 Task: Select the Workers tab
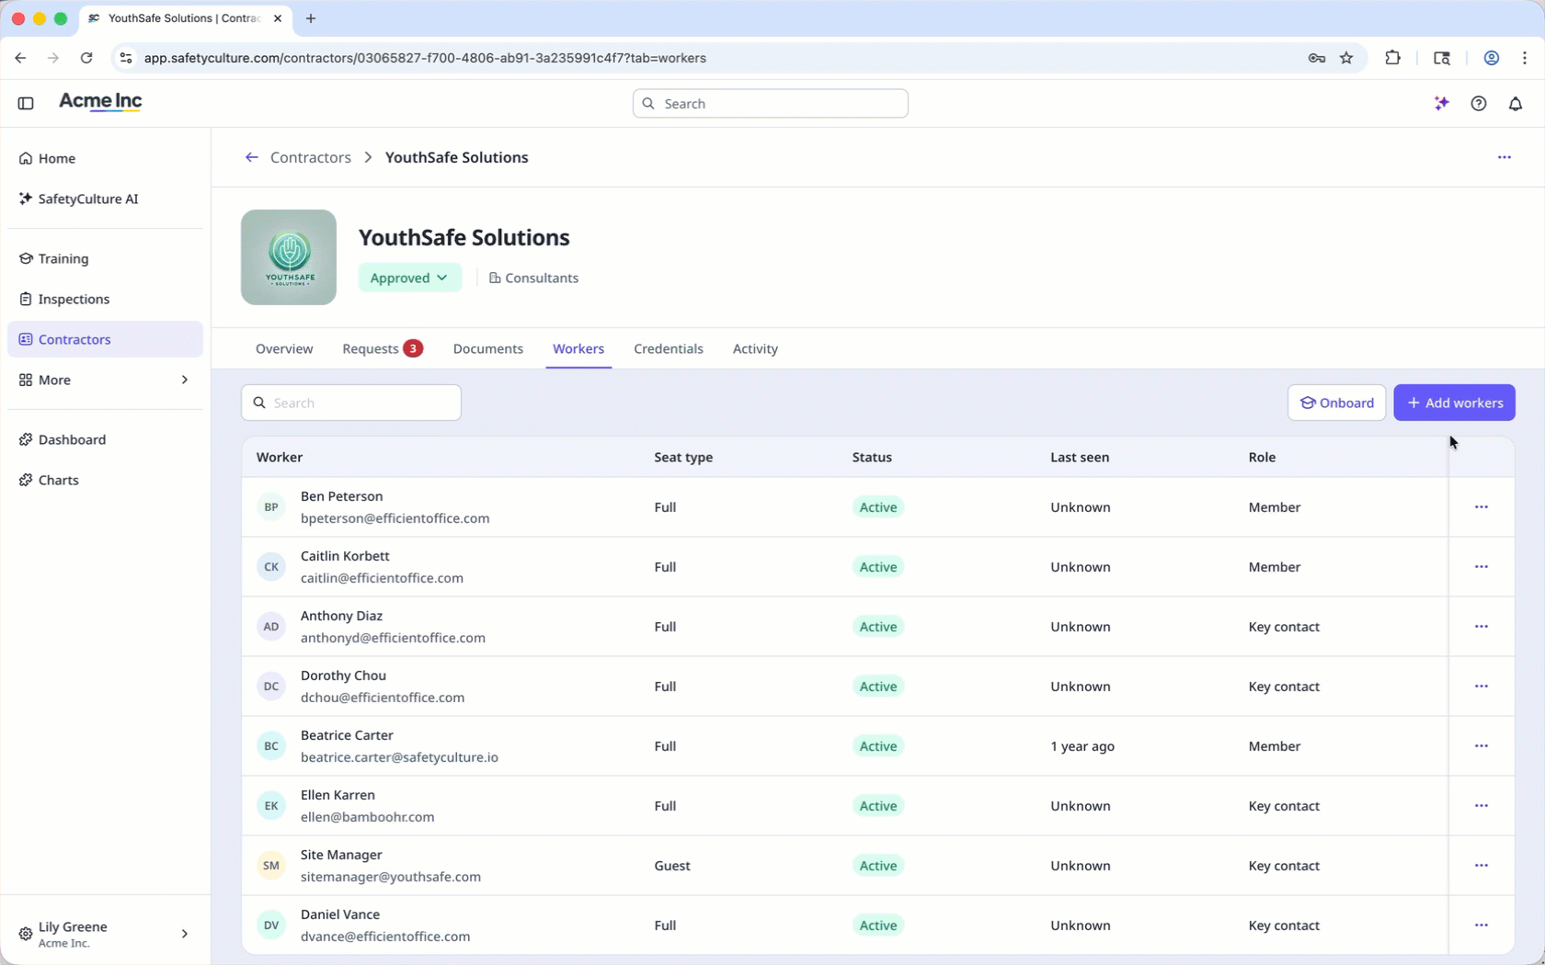[578, 349]
